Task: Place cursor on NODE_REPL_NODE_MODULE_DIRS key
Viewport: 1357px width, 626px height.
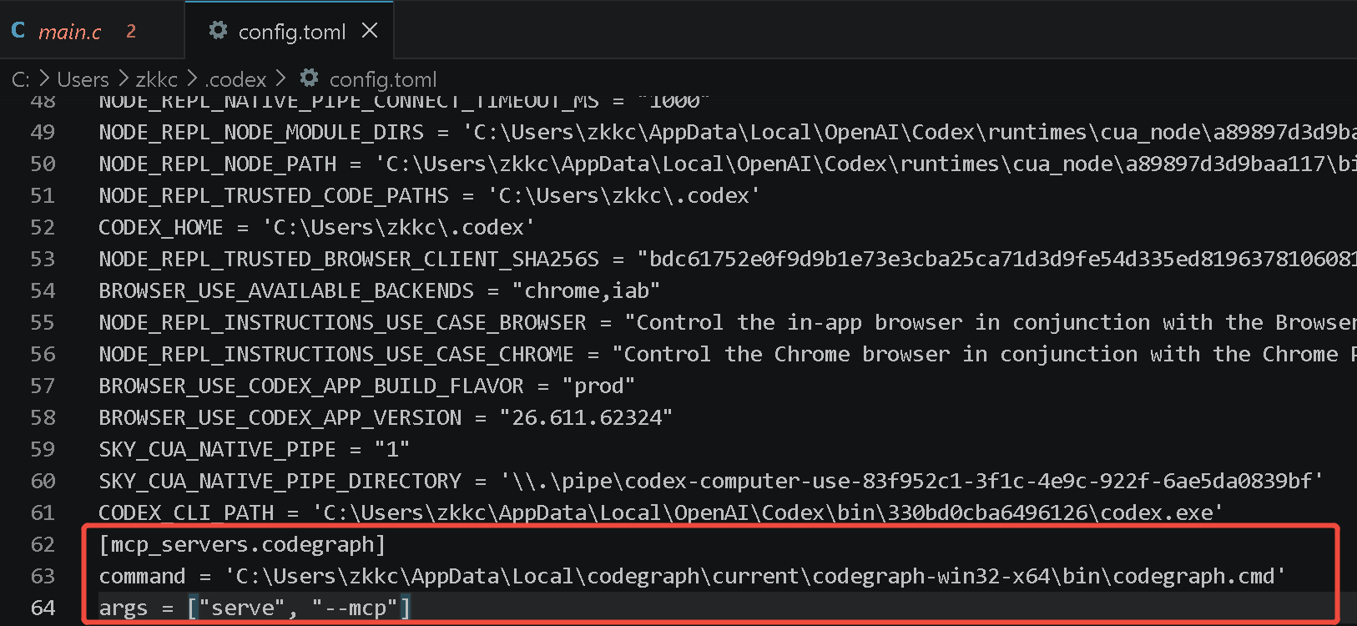Action: tap(261, 132)
